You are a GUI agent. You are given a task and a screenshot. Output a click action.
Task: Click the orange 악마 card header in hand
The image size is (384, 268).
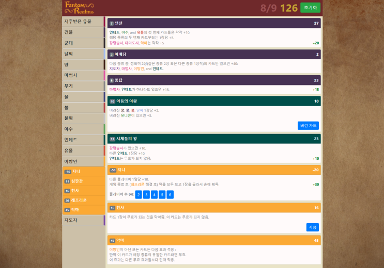coord(214,240)
